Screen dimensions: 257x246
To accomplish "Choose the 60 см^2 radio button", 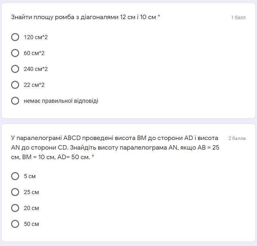I will 15,53.
